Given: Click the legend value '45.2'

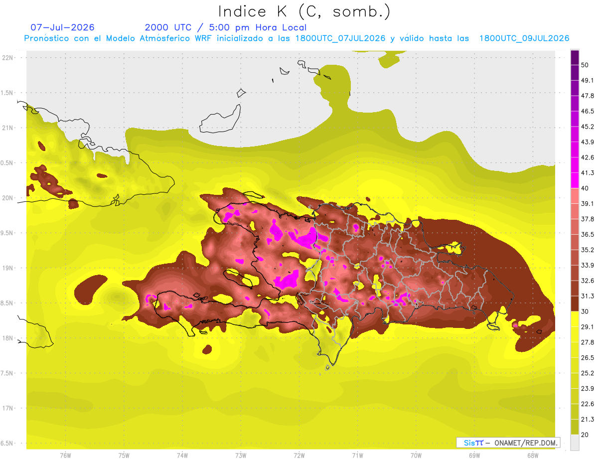Looking at the screenshot, I should 588,127.
